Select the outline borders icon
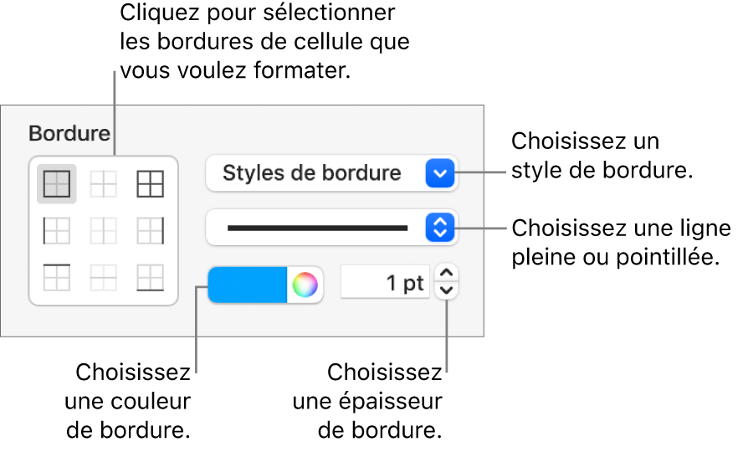This screenshot has width=743, height=452. [151, 184]
